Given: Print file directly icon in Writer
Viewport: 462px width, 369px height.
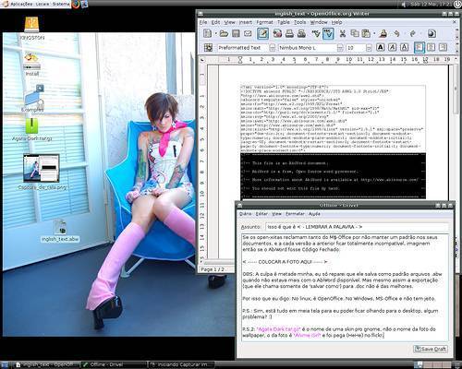Looking at the screenshot, I should click(x=289, y=33).
